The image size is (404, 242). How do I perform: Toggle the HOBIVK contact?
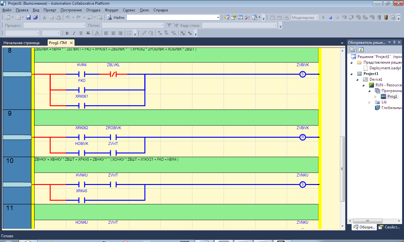(82, 153)
